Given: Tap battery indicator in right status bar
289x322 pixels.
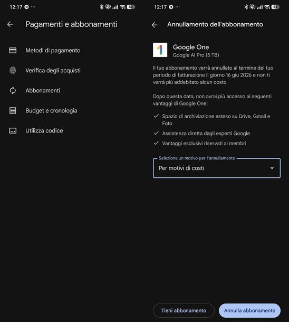Looking at the screenshot, I should click(x=275, y=7).
